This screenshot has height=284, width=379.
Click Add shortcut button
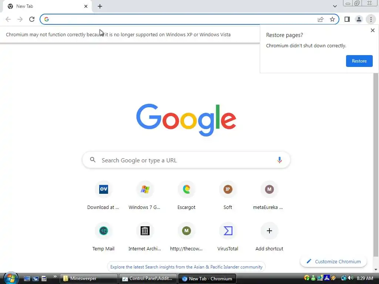269,237
